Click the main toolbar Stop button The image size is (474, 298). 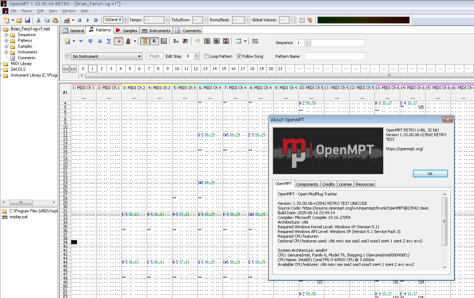[79, 20]
